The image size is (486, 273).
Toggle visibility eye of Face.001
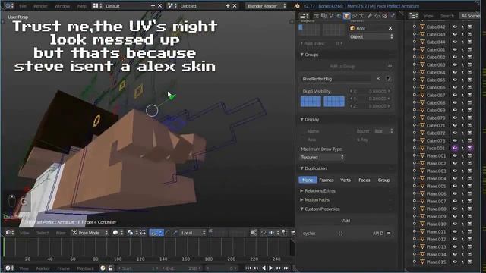click(x=455, y=148)
